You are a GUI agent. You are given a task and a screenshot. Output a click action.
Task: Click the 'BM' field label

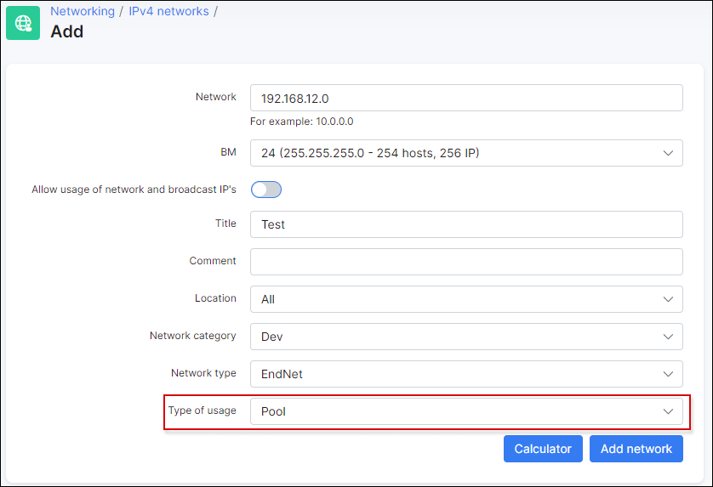228,152
